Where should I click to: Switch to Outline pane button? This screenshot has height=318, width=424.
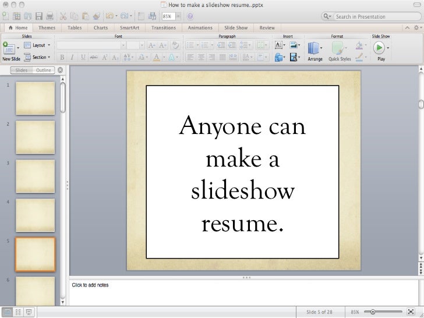coord(44,70)
